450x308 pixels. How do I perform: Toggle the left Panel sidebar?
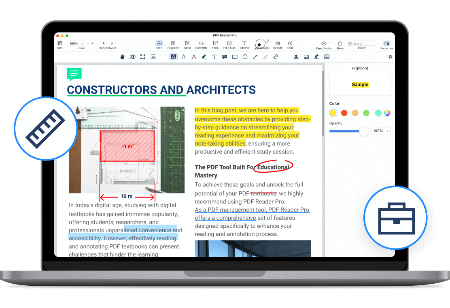click(x=60, y=44)
